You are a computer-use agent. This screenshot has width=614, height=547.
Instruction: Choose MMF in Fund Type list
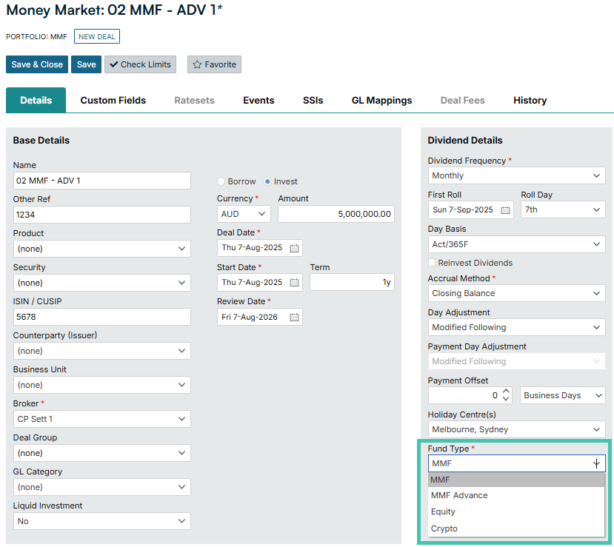click(516, 480)
